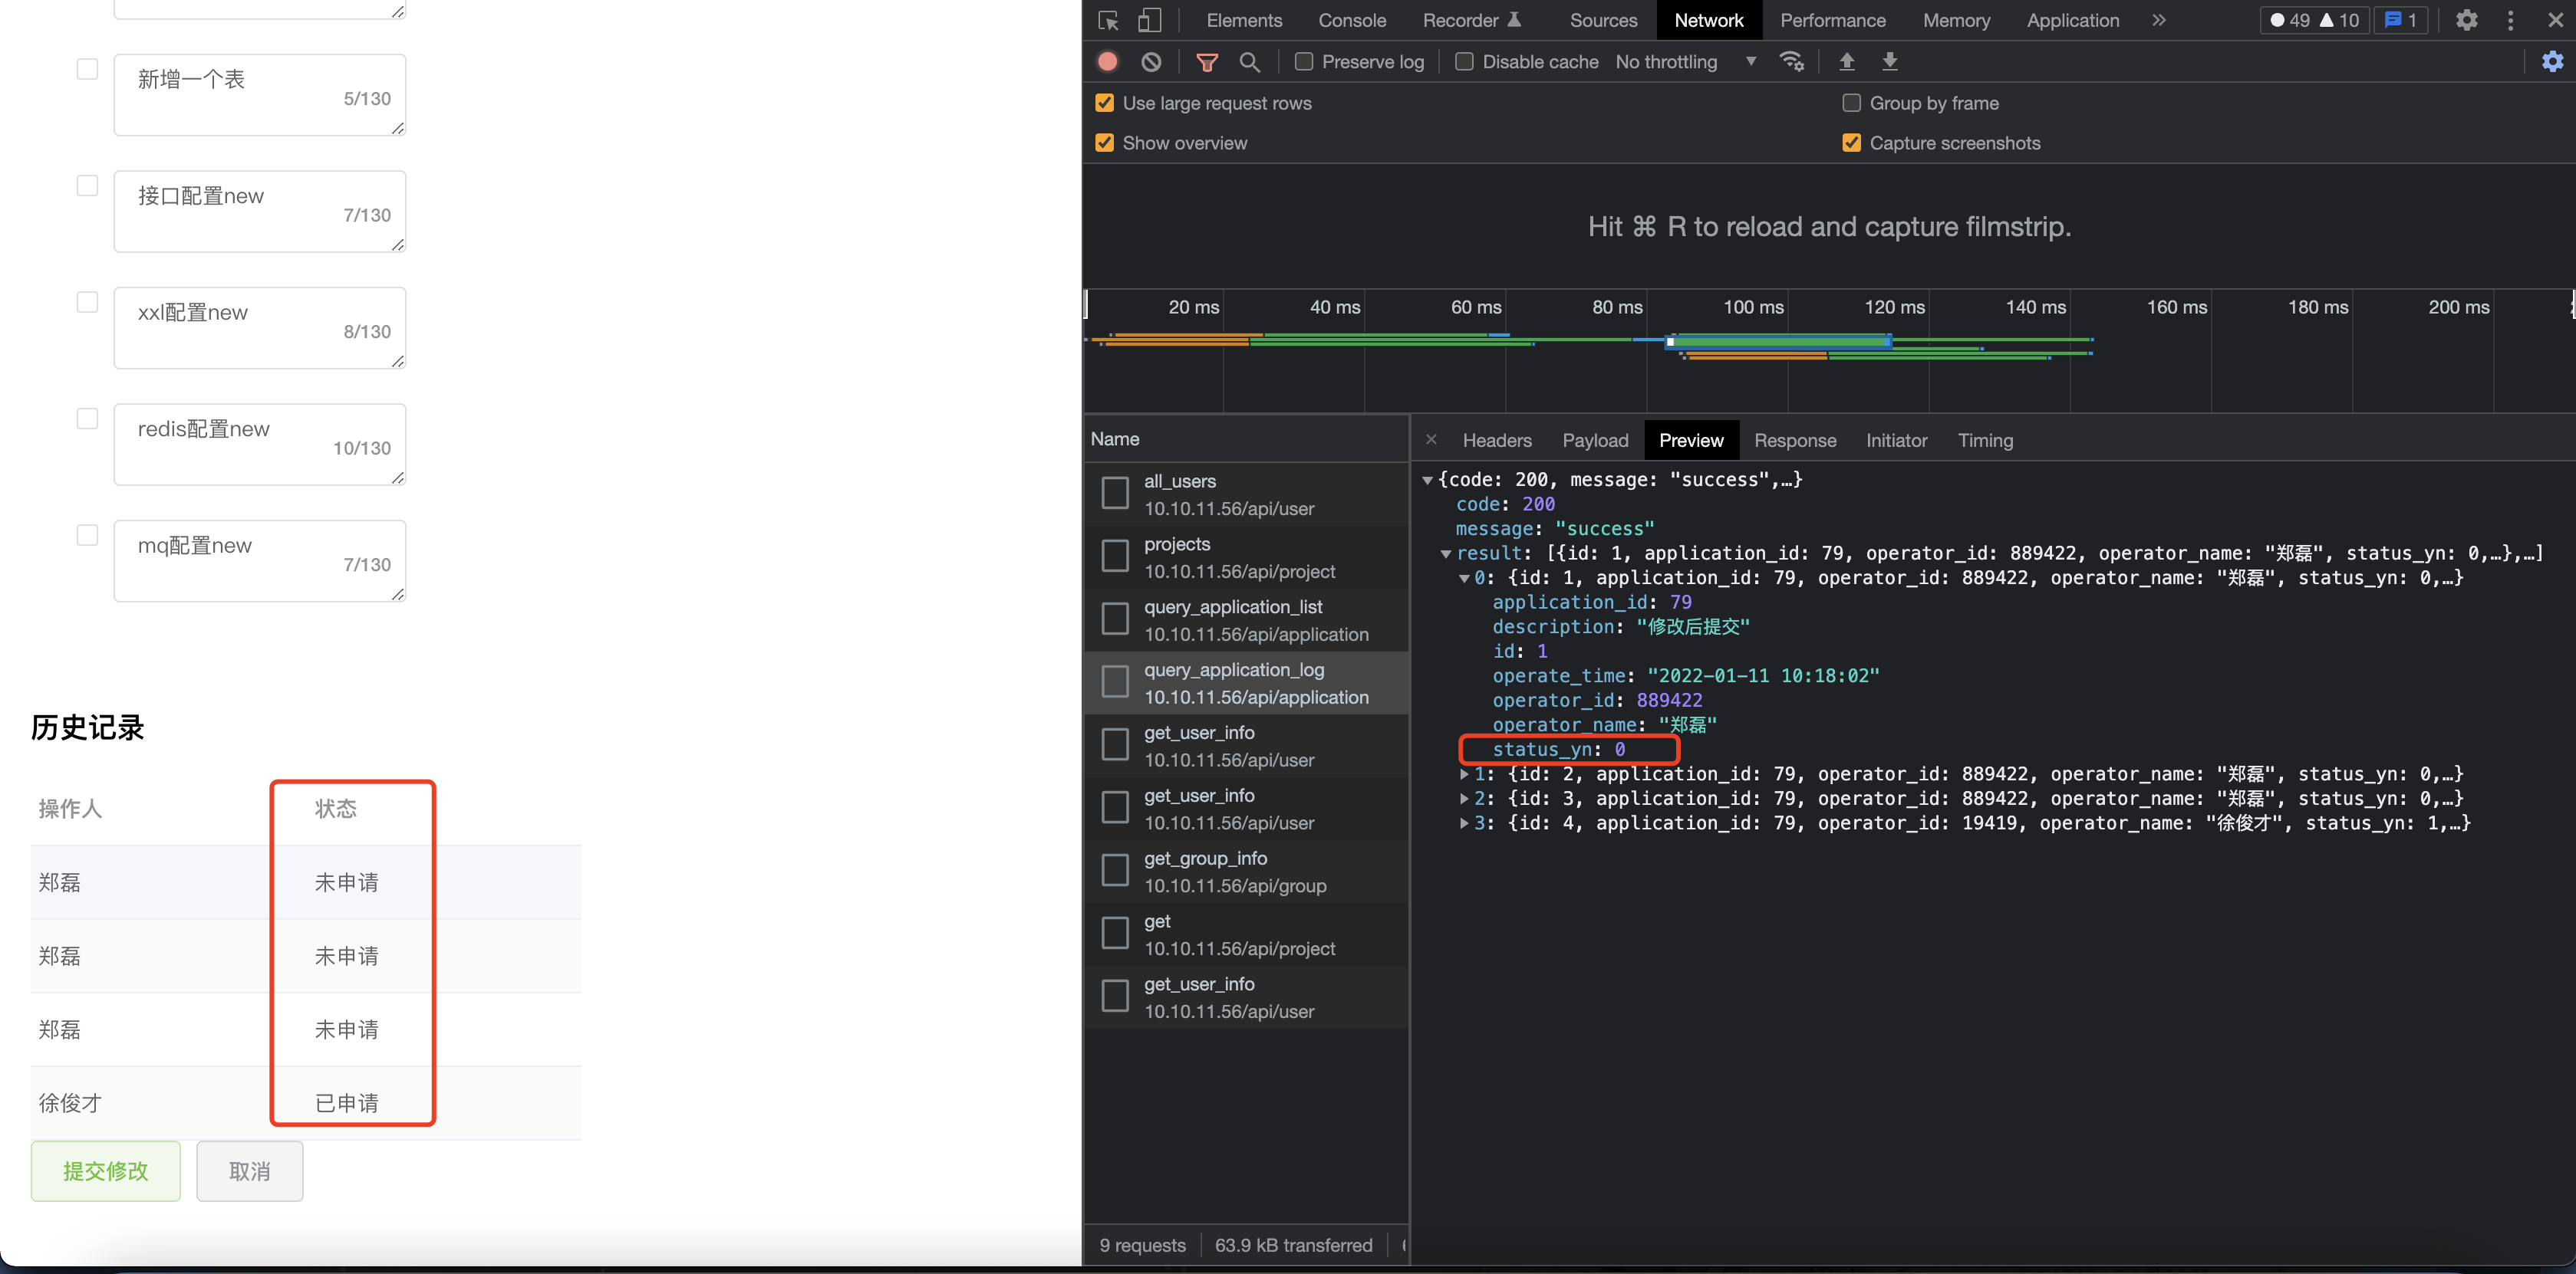Toggle the device toolbar icon
Image resolution: width=2576 pixels, height=1274 pixels.
coord(1149,21)
